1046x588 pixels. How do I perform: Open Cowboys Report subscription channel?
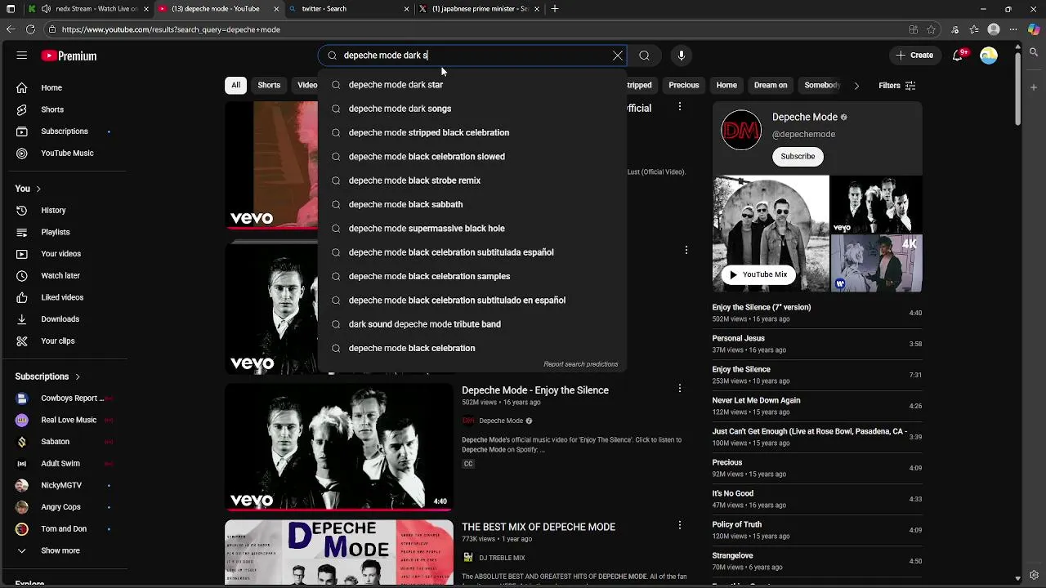[65, 399]
